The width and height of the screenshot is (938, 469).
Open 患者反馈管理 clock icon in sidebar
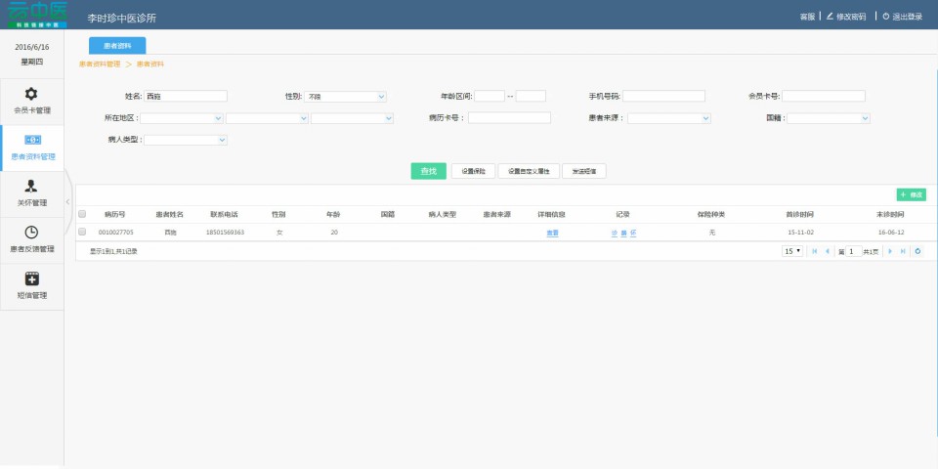(x=31, y=232)
